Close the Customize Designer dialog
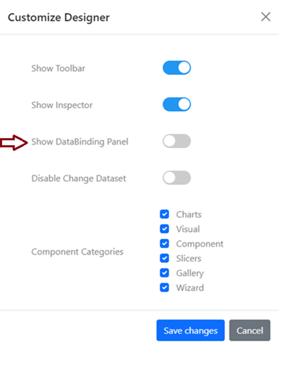 click(266, 17)
